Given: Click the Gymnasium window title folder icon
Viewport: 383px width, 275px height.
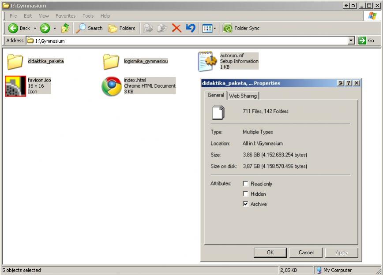Looking at the screenshot, I should pyautogui.click(x=6, y=6).
